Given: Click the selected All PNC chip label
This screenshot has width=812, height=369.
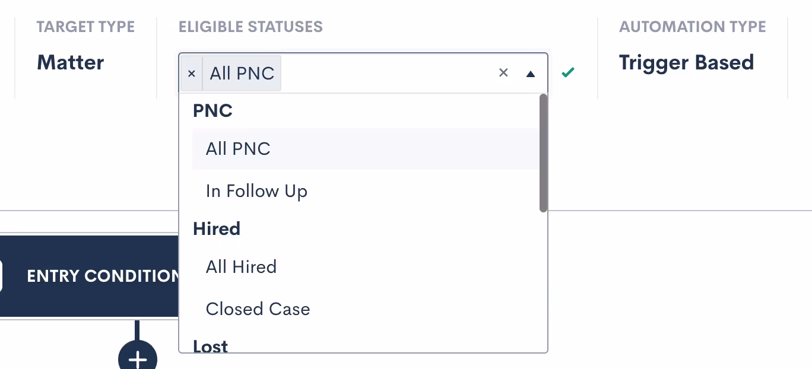Looking at the screenshot, I should (x=242, y=74).
